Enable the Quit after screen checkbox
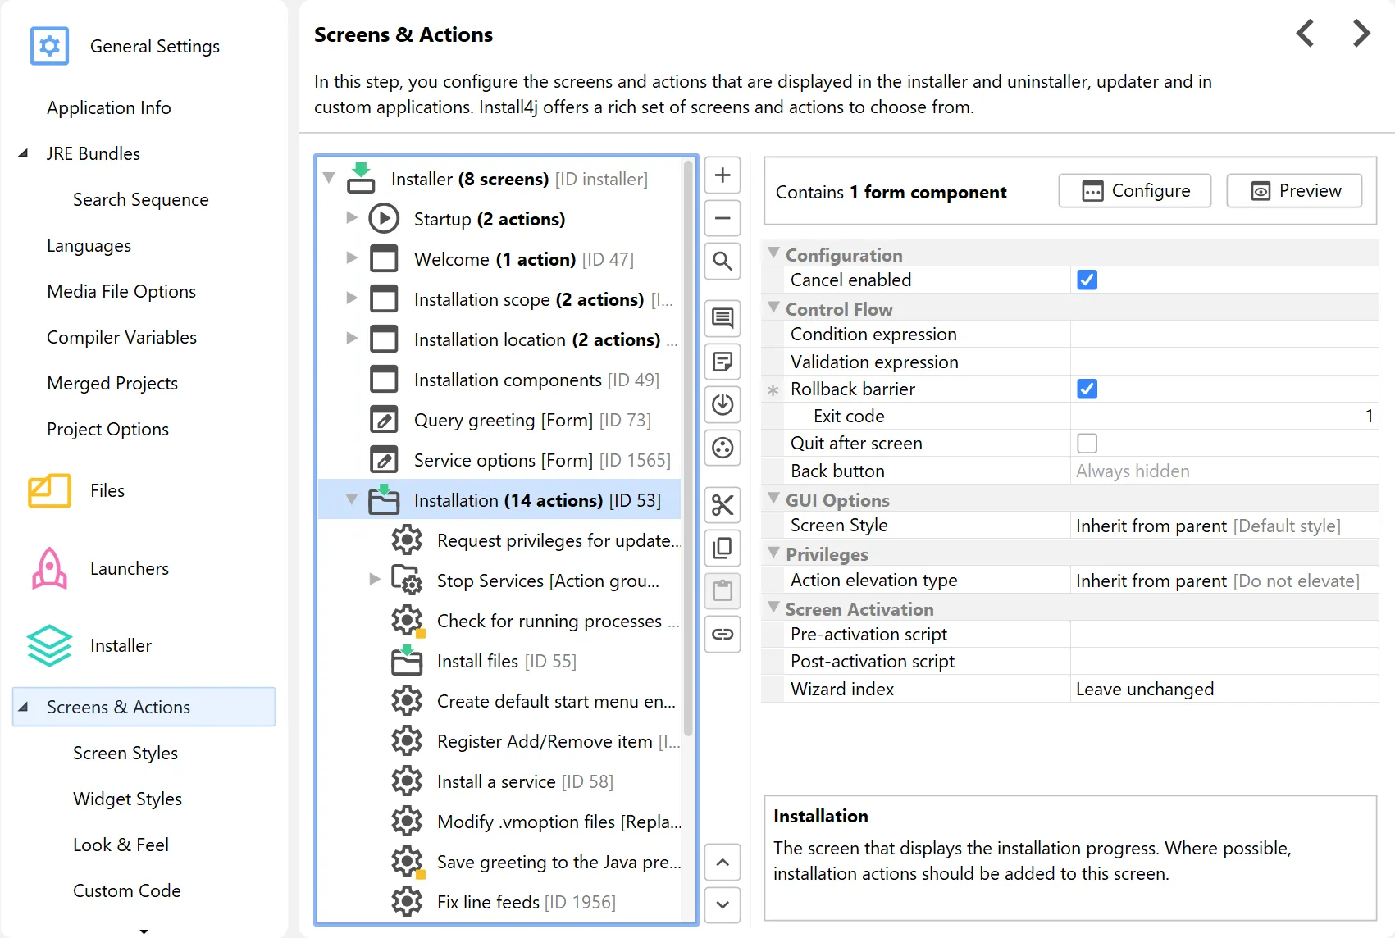This screenshot has height=938, width=1395. [x=1087, y=444]
